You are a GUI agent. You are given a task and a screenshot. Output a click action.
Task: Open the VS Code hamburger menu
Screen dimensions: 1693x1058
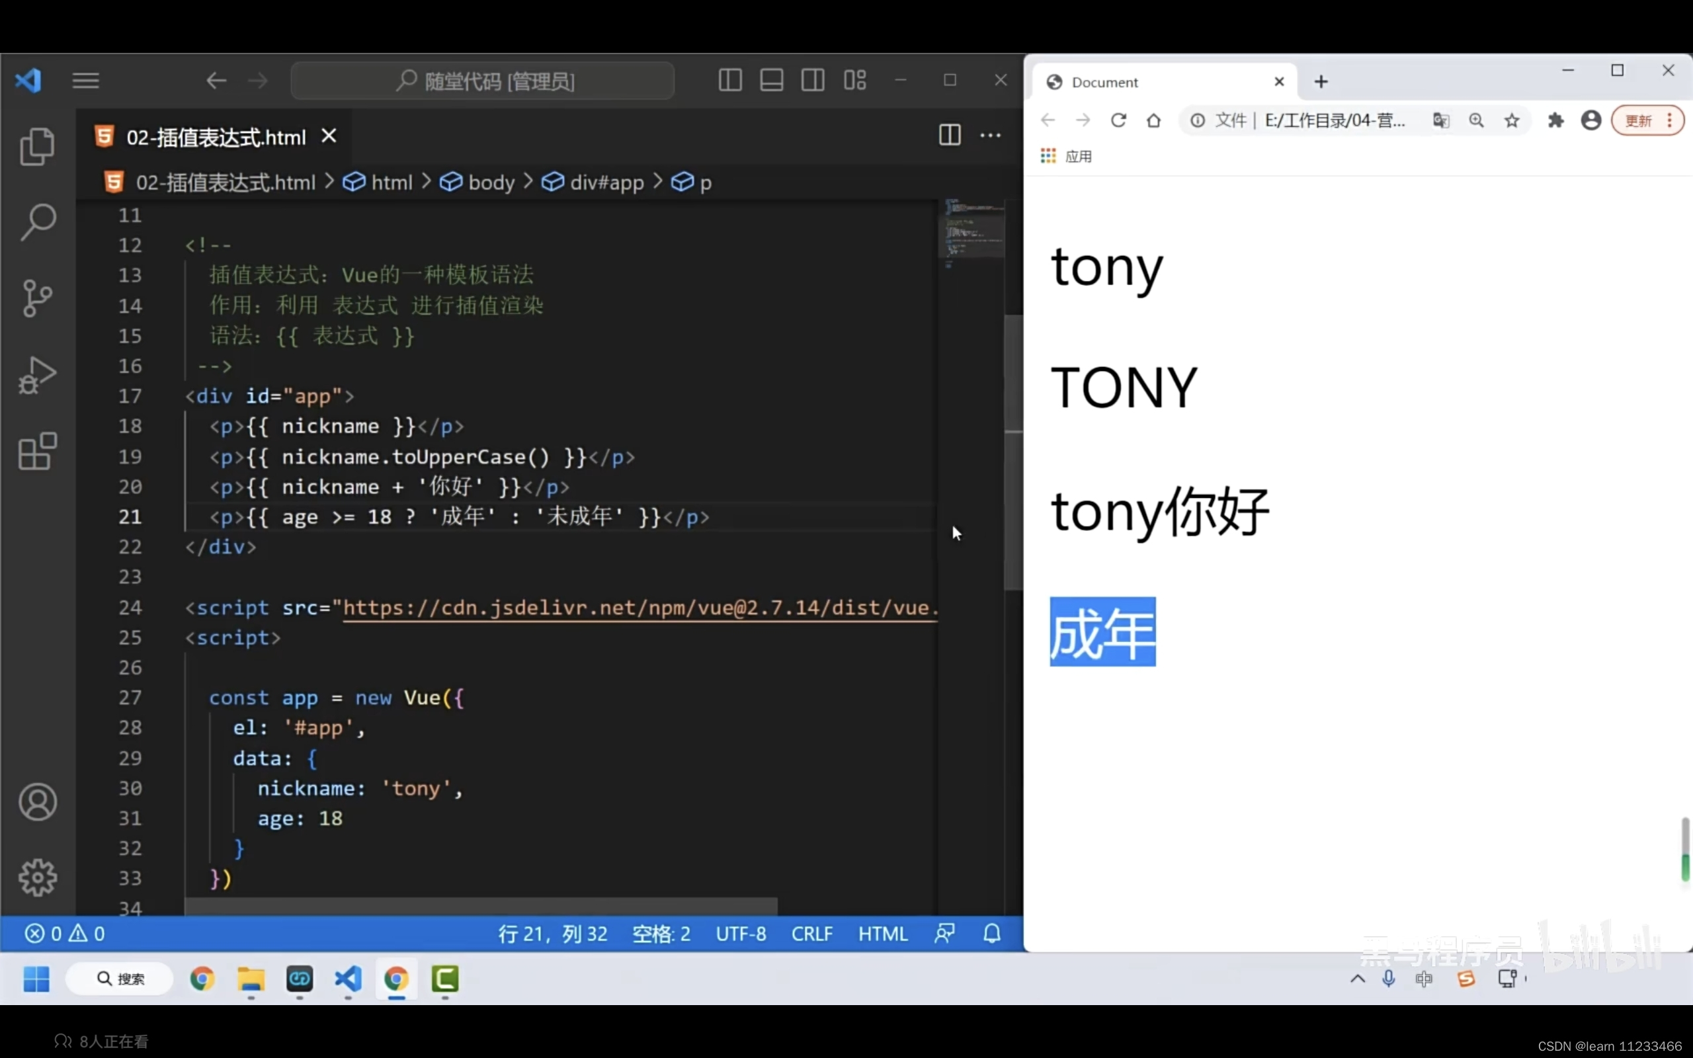pos(85,81)
